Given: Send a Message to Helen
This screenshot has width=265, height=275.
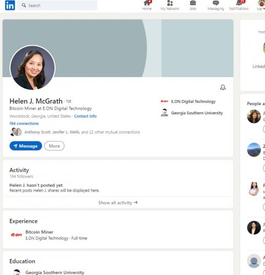Looking at the screenshot, I should [x=26, y=146].
